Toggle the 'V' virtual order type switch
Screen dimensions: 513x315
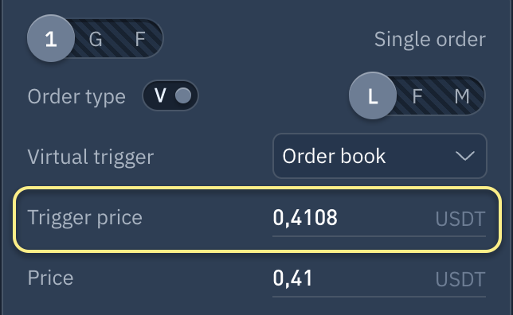(x=170, y=95)
